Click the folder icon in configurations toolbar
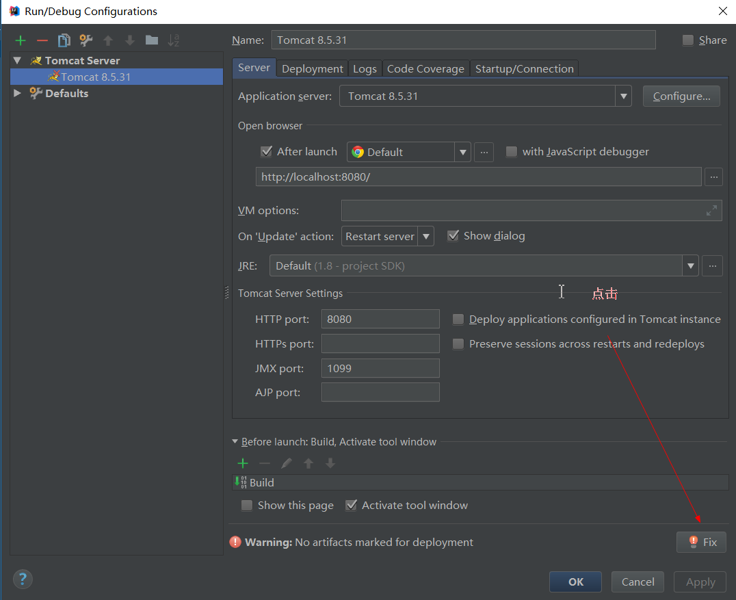 pos(152,40)
